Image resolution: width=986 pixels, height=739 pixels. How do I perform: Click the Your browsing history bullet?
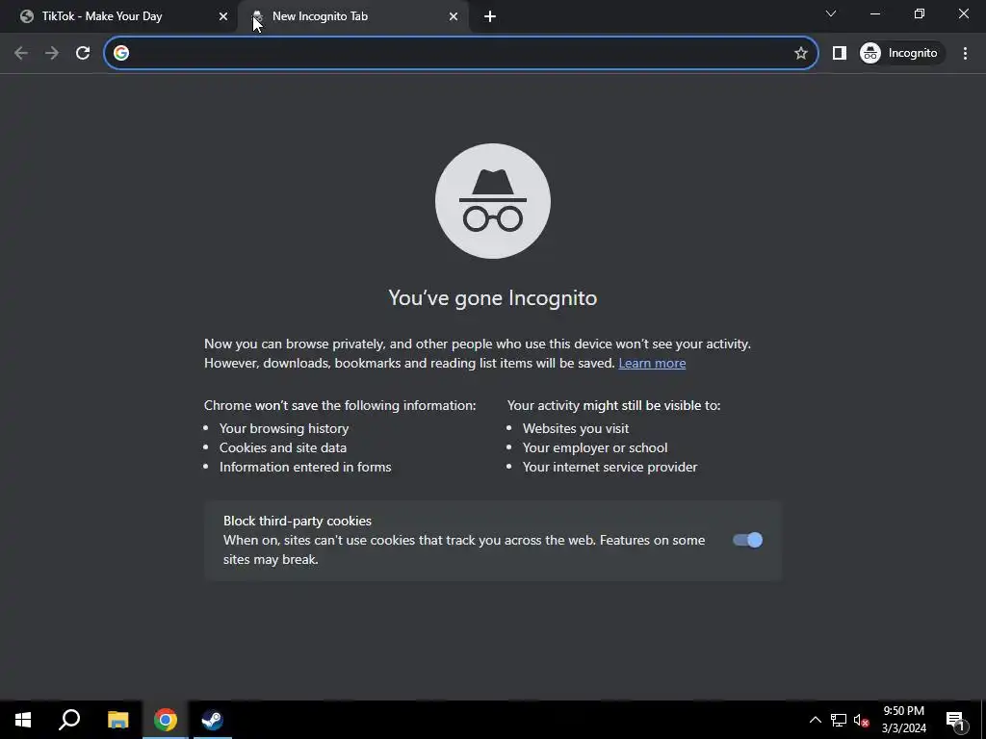click(x=284, y=428)
